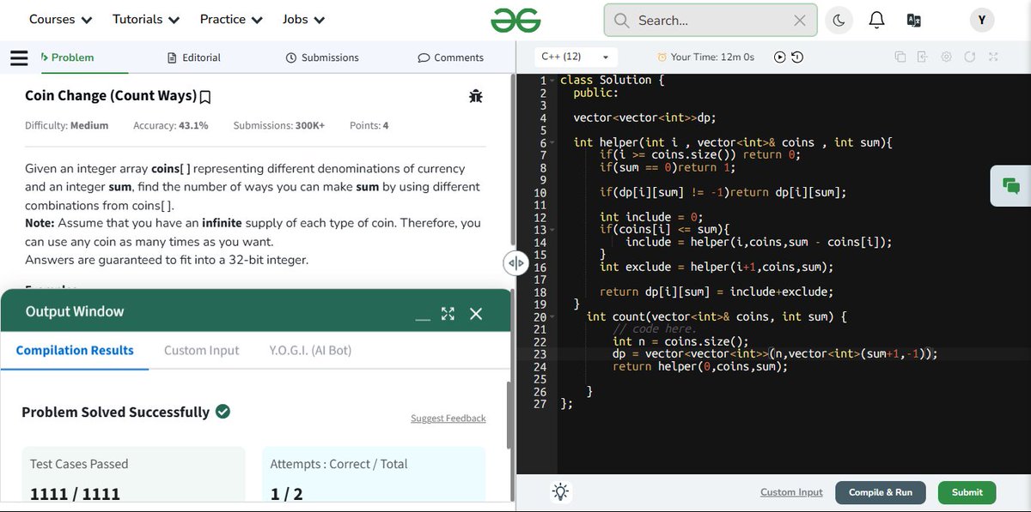Open the C++ (12) language dropdown
Viewport: 1031px width, 512px height.
coord(575,57)
